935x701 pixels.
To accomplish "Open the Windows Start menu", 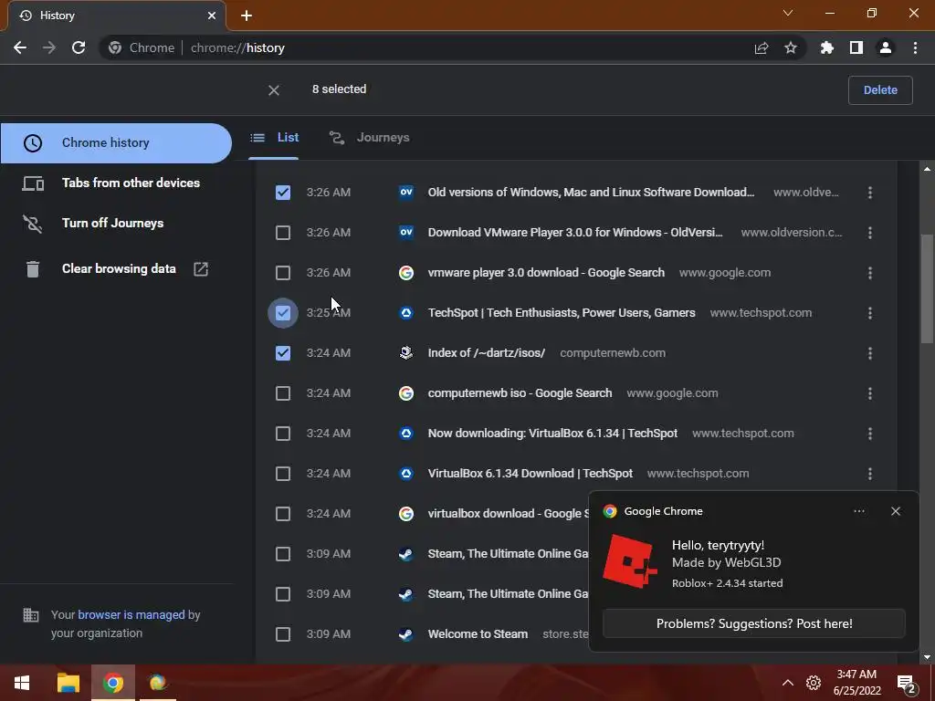I will 22,683.
